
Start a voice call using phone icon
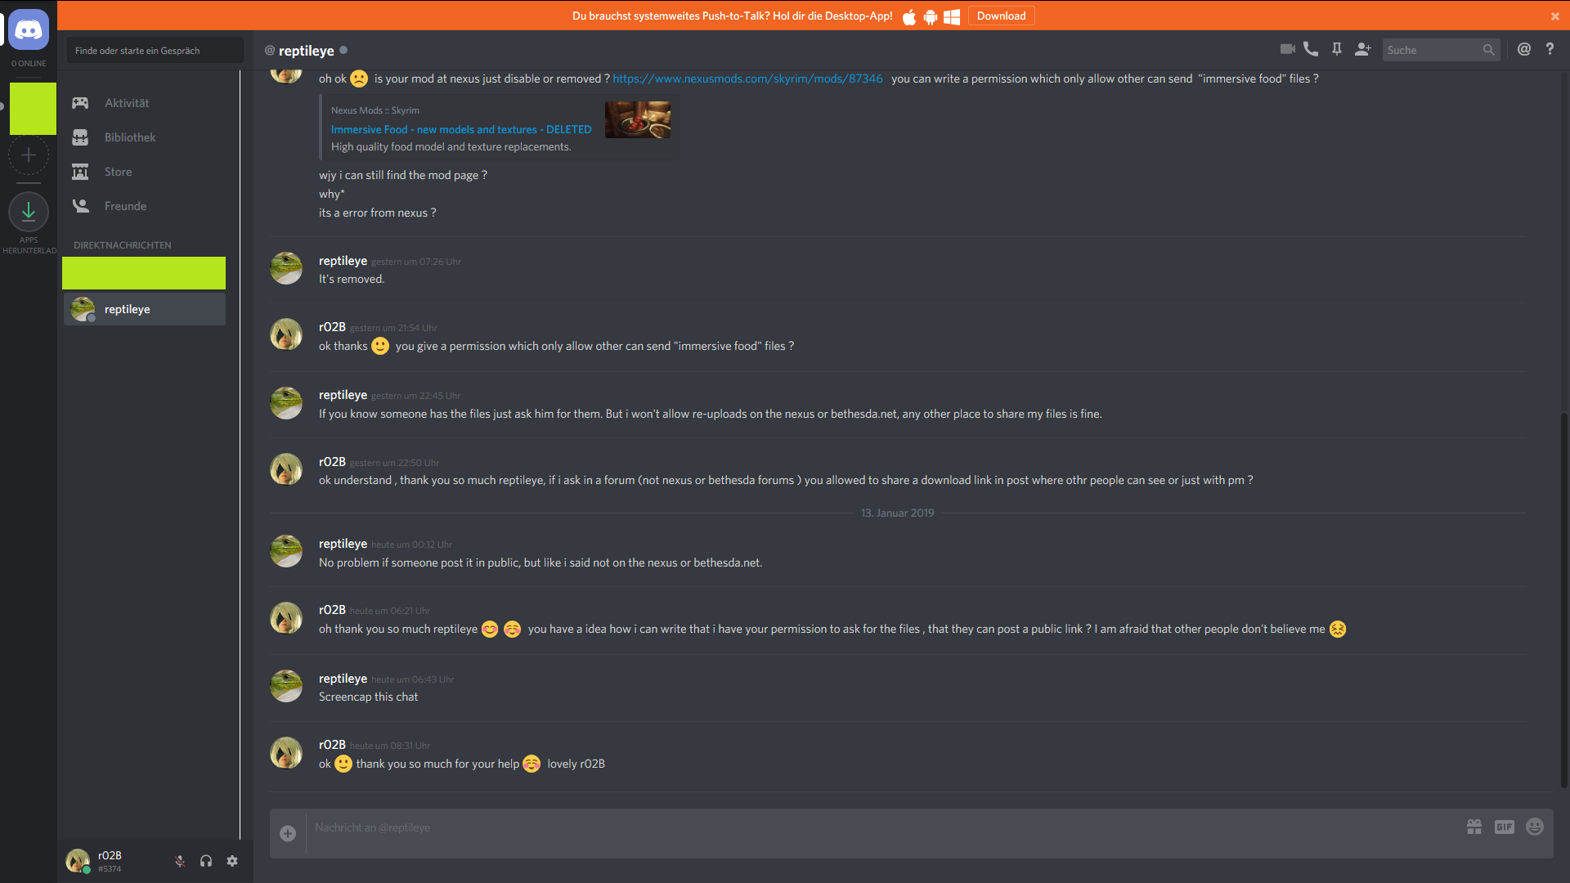coord(1311,49)
